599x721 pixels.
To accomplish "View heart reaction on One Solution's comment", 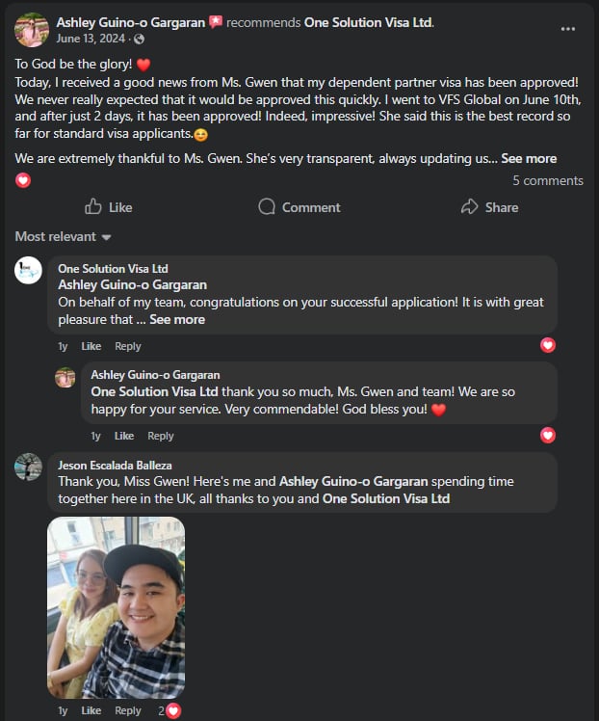I will [548, 345].
